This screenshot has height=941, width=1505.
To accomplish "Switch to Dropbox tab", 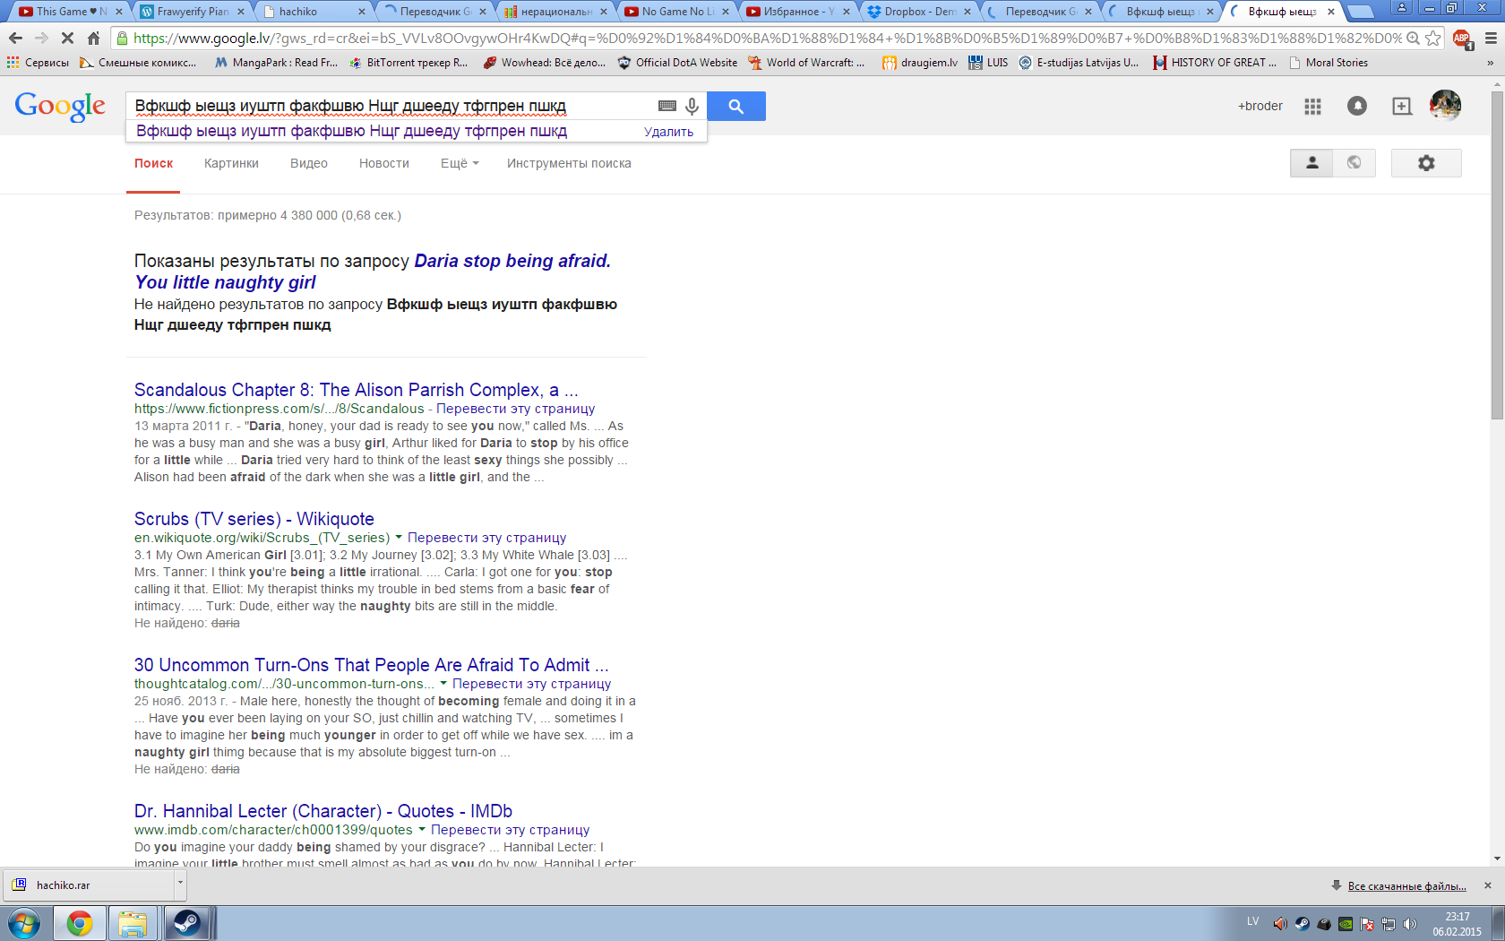I will click(x=918, y=12).
